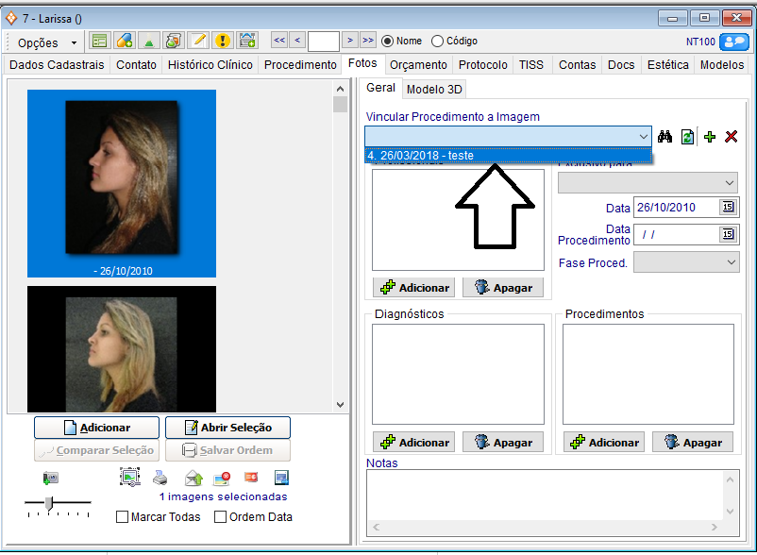Open the Modelo 3D tab
The height and width of the screenshot is (555, 757).
[x=434, y=90]
